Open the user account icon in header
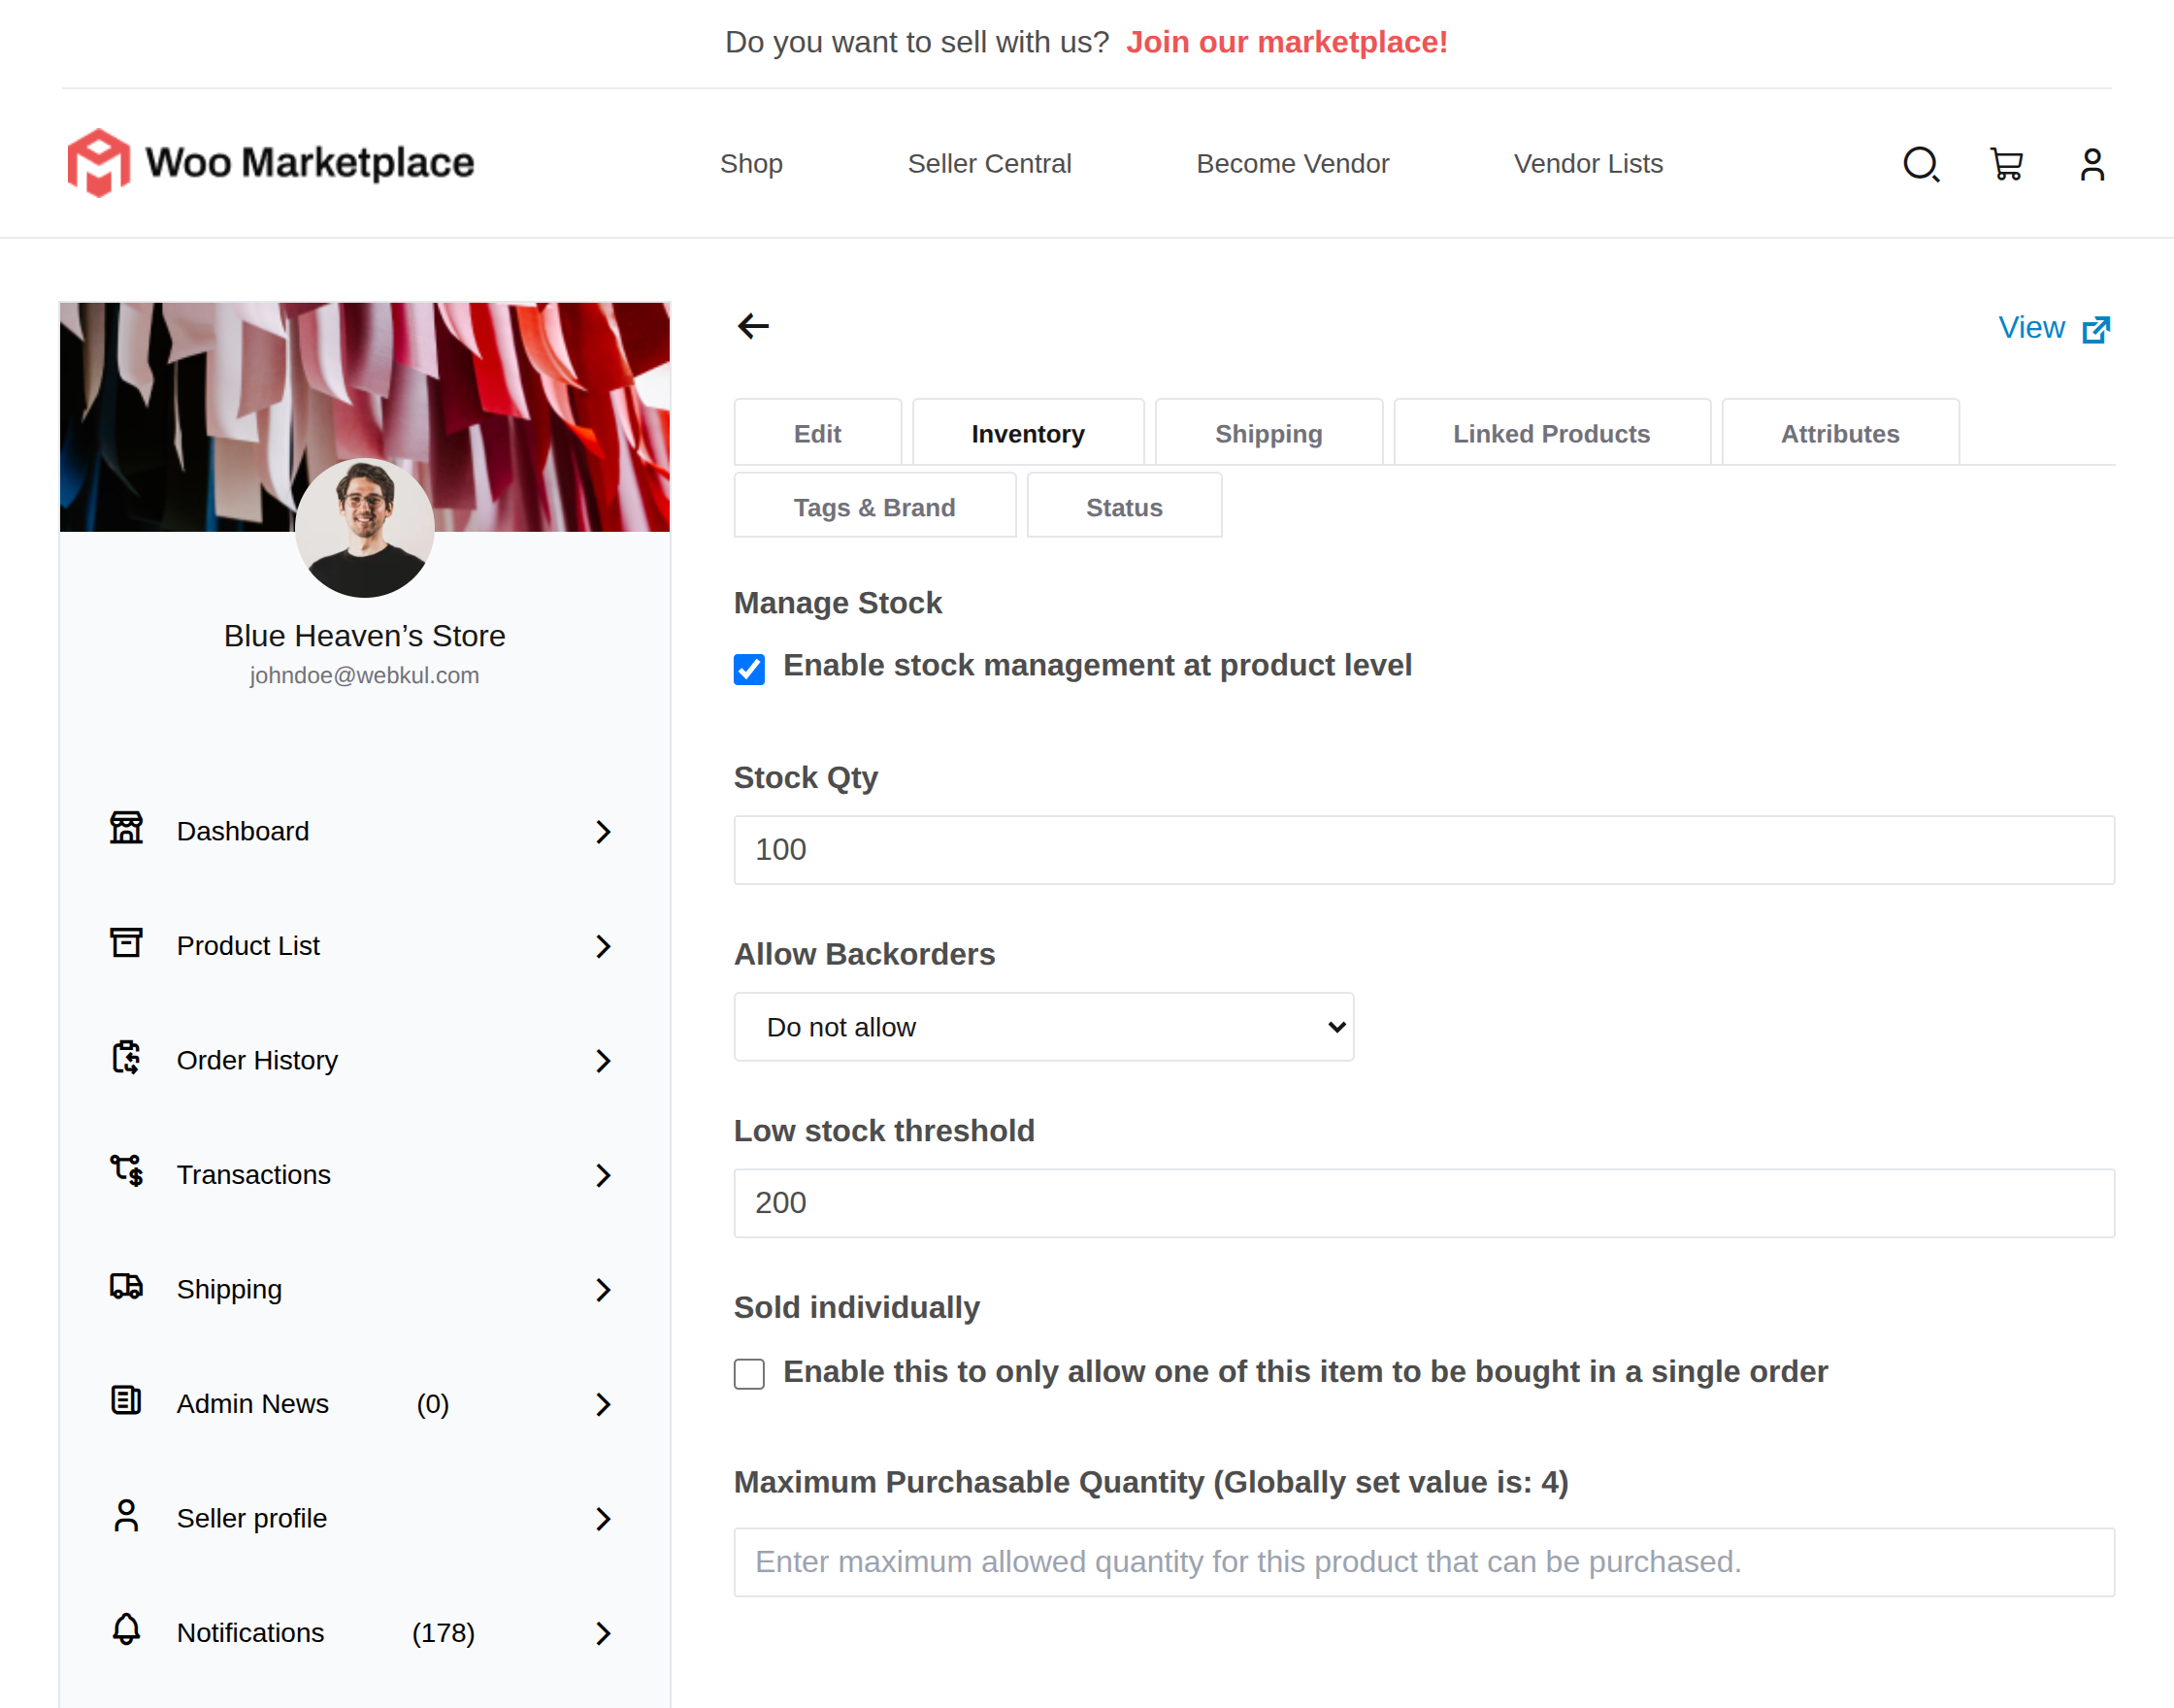This screenshot has width=2174, height=1708. 2091,164
